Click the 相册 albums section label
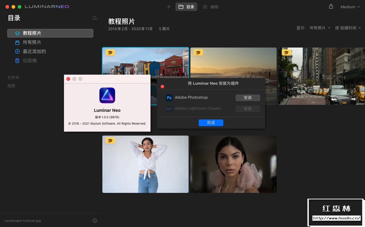 point(11,86)
